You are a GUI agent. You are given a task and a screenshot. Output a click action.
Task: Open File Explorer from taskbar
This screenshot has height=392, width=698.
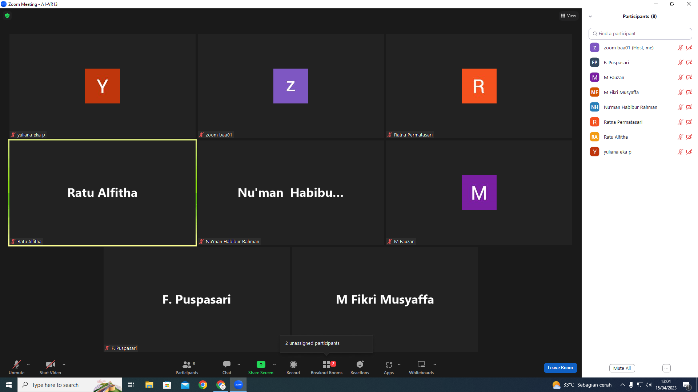point(149,385)
